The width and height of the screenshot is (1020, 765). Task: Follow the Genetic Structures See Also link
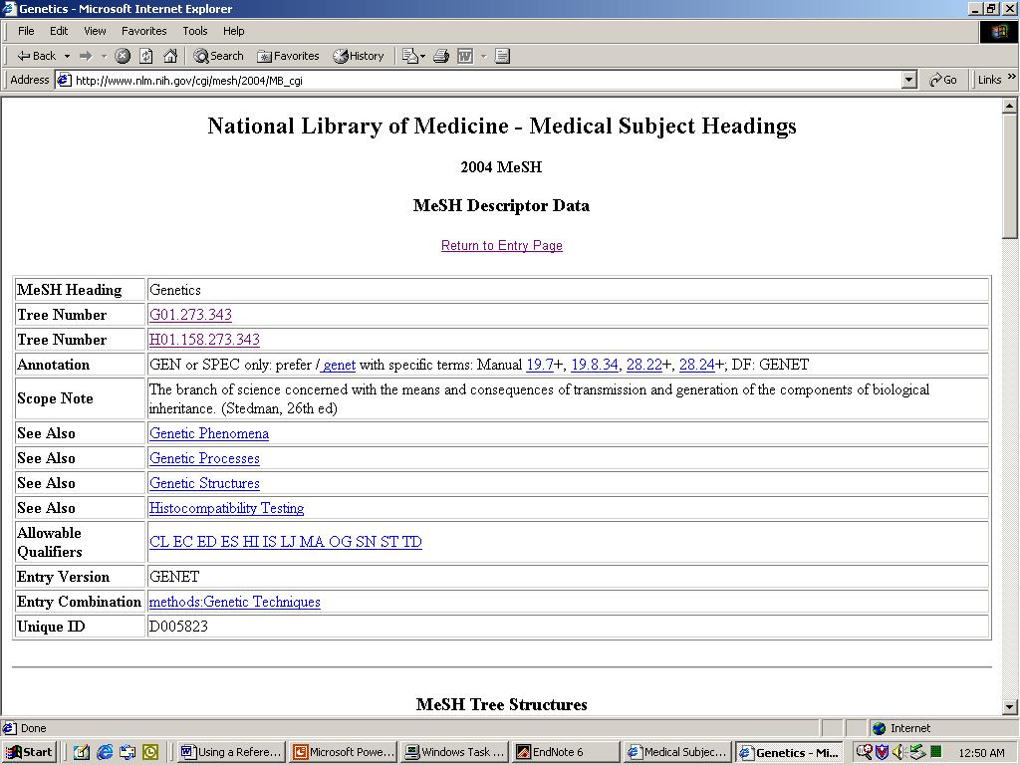click(204, 483)
